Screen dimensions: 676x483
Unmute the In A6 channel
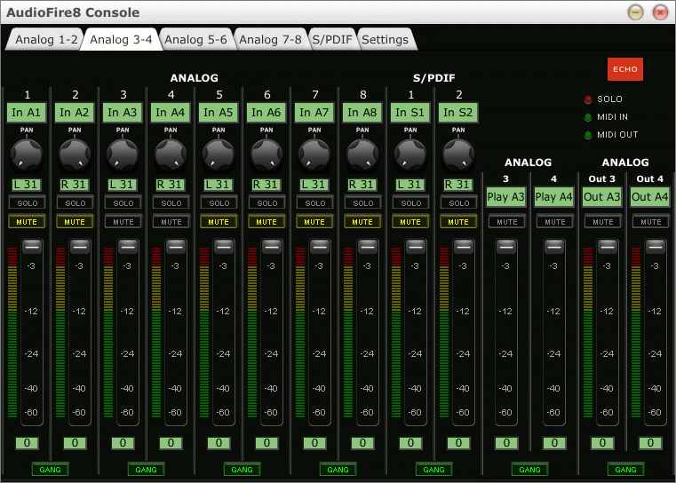(266, 222)
